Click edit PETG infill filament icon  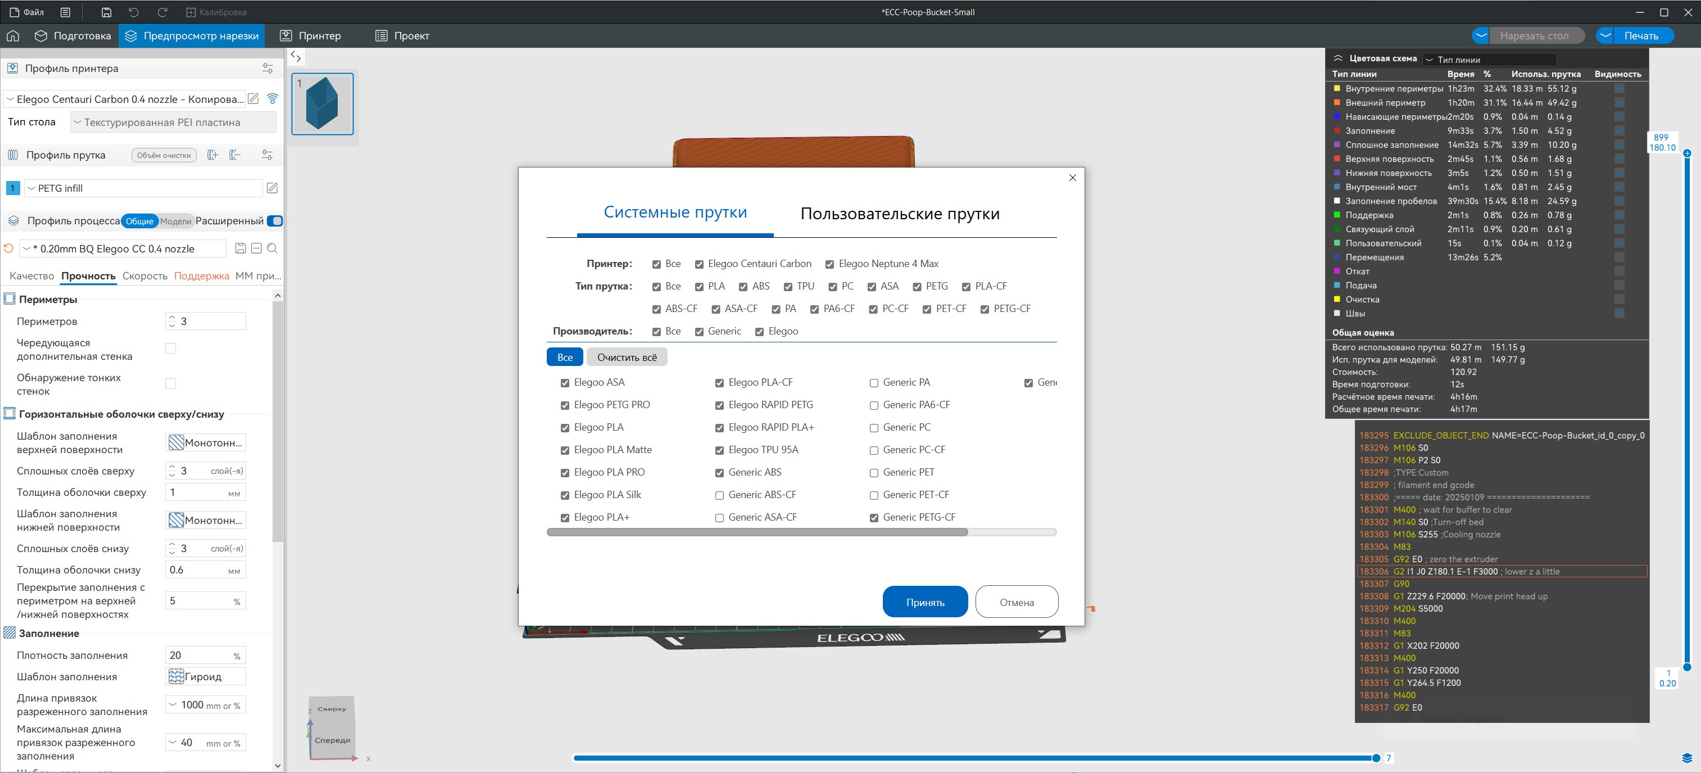[x=272, y=188]
